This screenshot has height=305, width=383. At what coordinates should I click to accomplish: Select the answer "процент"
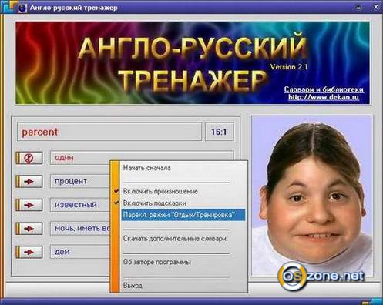pos(79,181)
